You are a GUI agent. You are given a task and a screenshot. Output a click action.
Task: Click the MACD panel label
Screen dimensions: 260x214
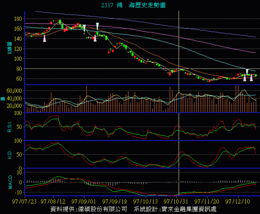10,182
